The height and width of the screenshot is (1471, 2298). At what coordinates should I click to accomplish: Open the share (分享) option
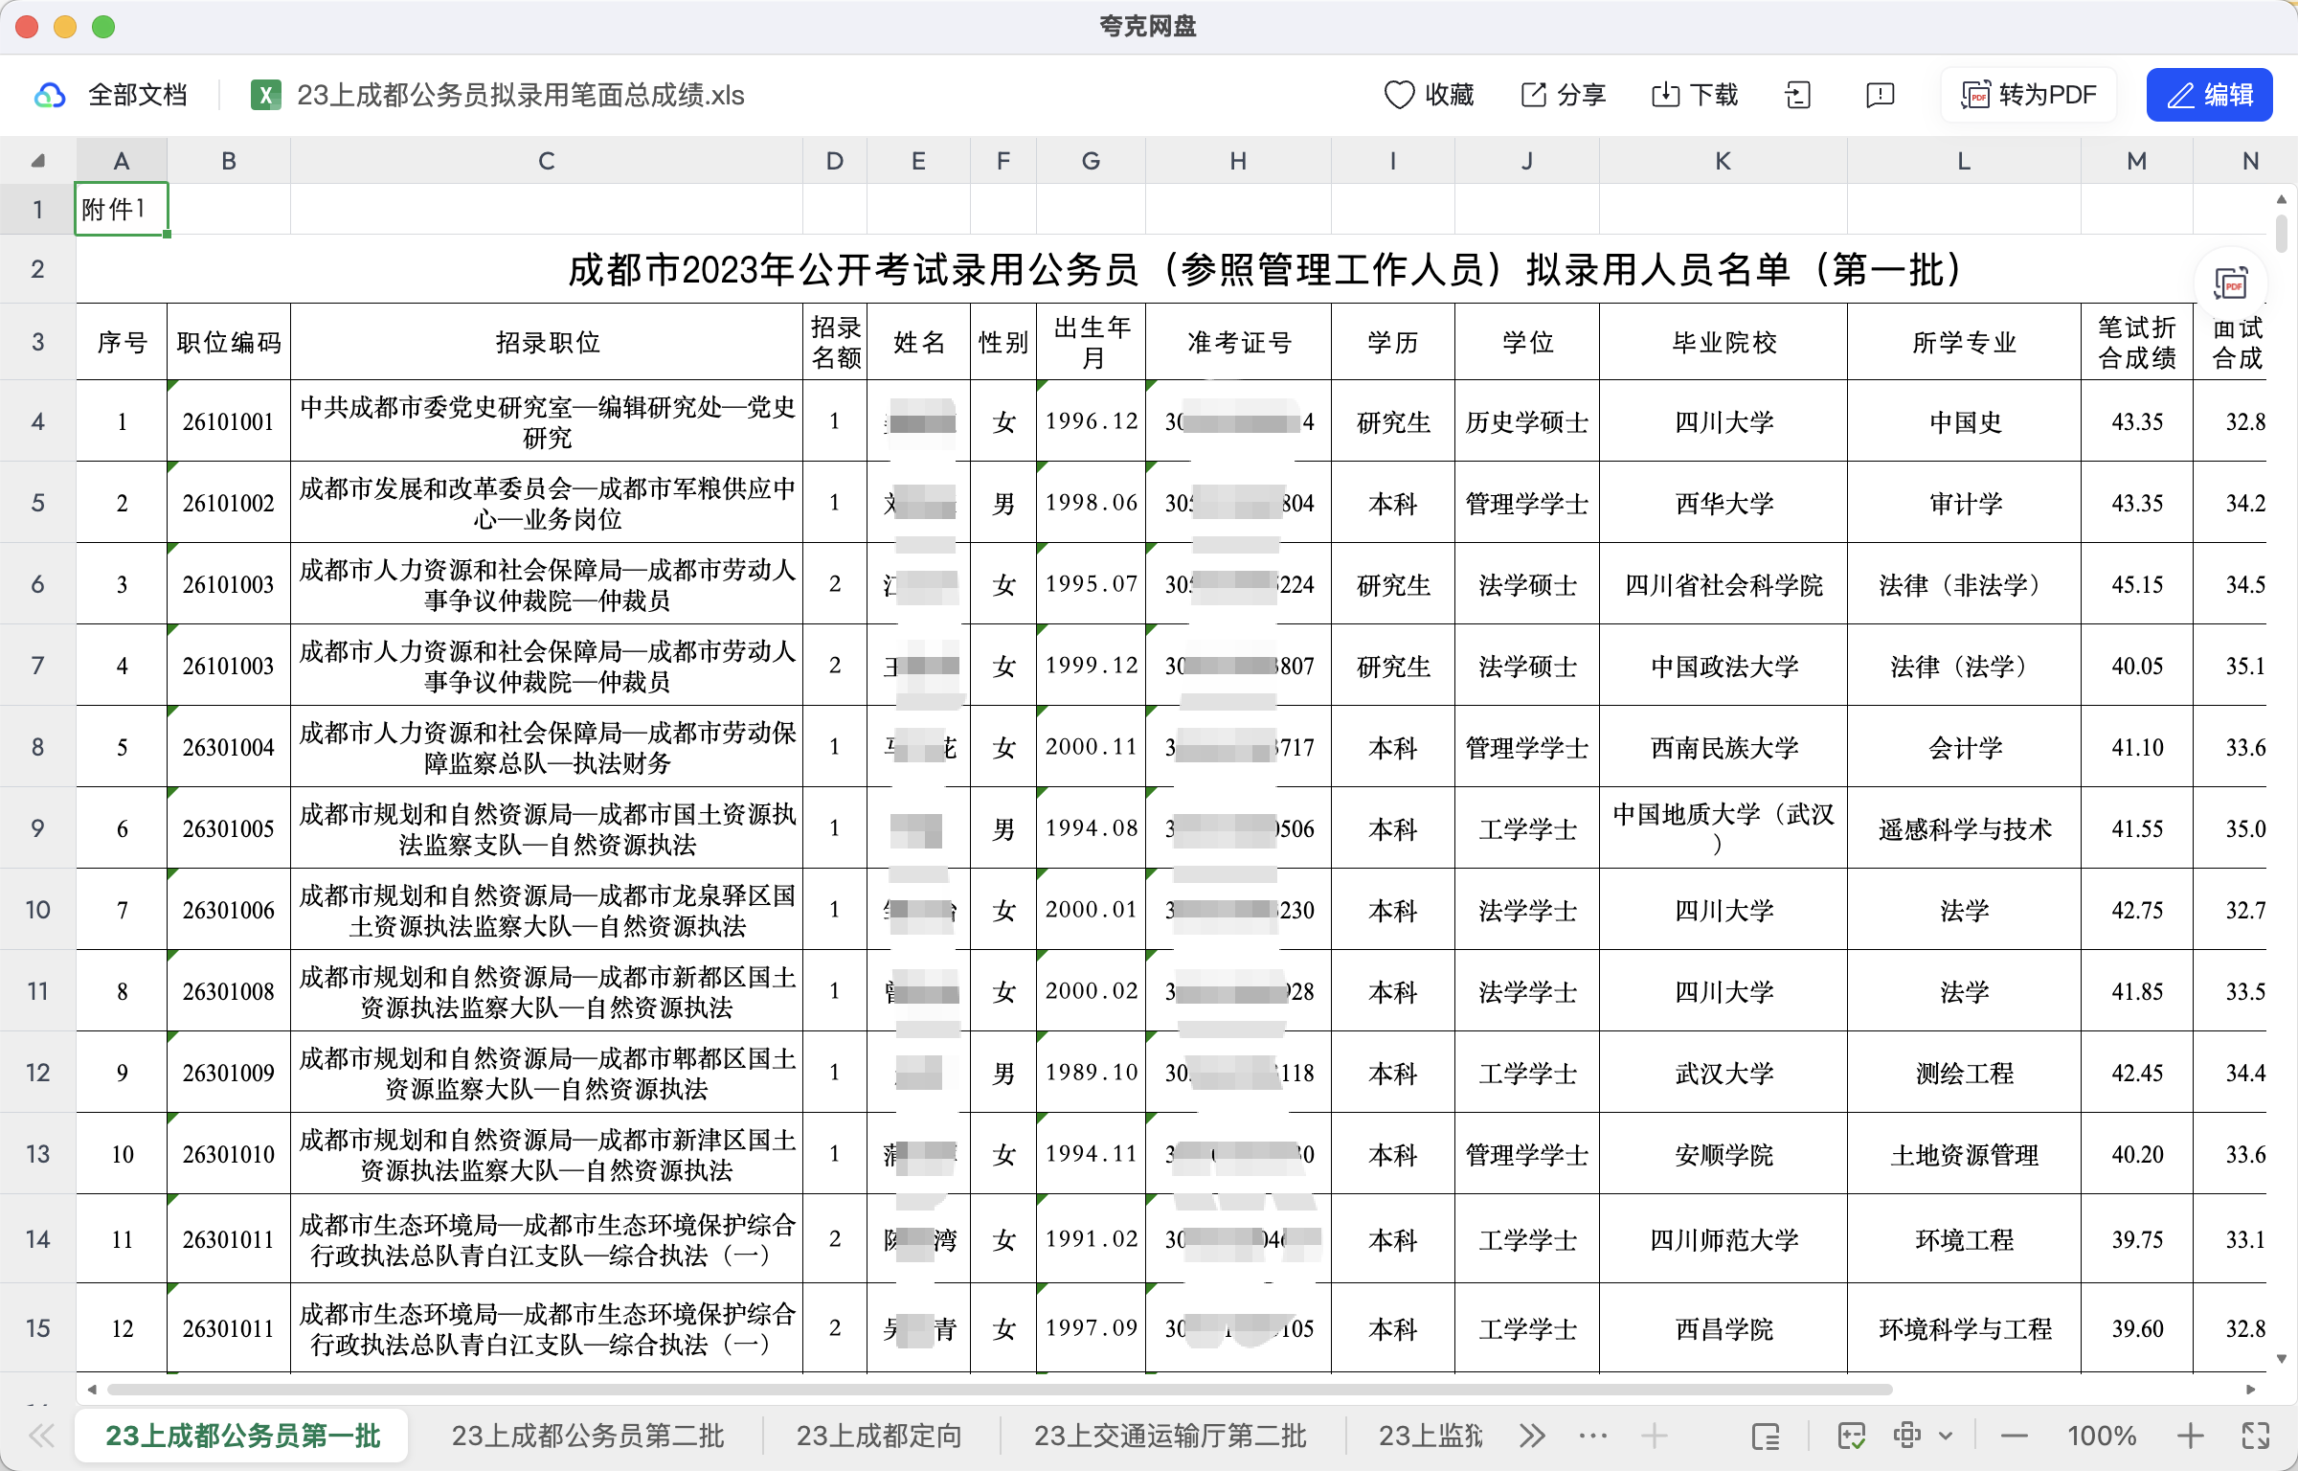click(1561, 95)
